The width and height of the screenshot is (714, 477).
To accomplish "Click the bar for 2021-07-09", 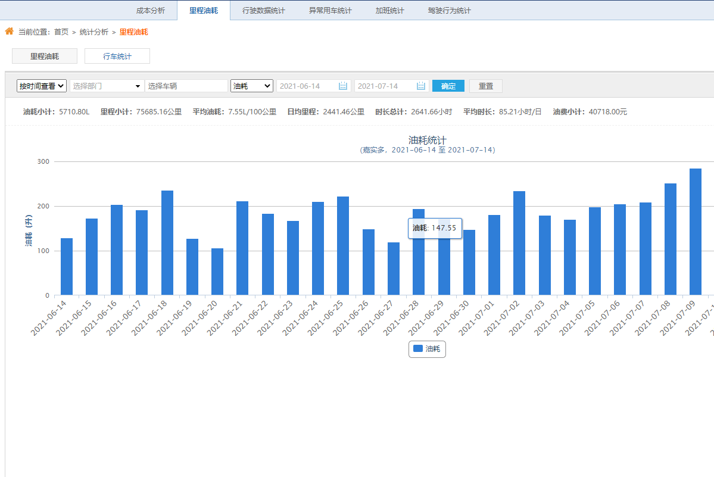I will pos(695,232).
